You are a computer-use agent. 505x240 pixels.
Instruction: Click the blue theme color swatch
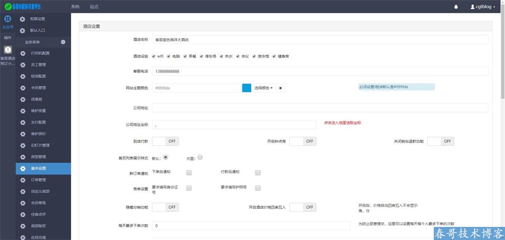pos(247,88)
